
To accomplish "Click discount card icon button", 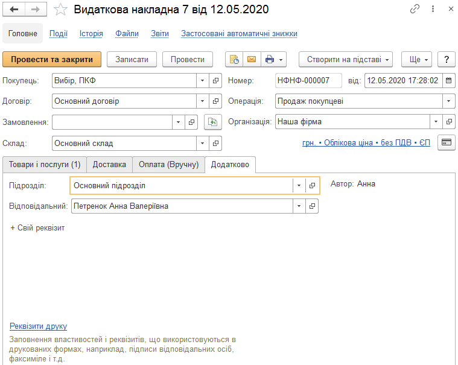I will pos(447,142).
